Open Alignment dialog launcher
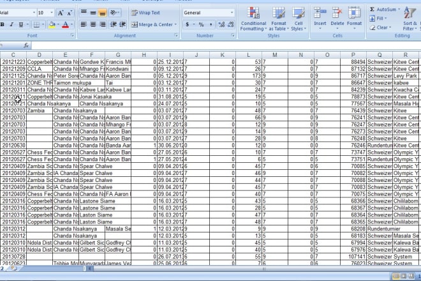Image resolution: width=421 pixels, height=281 pixels. point(176,35)
